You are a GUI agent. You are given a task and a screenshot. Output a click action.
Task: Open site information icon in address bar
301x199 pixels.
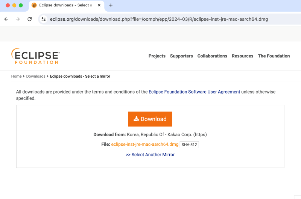[44, 19]
